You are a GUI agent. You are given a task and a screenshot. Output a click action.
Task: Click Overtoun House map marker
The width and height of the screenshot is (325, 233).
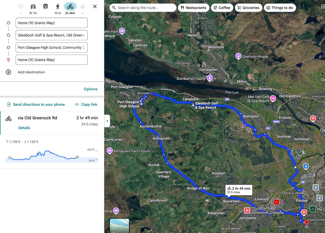pyautogui.click(x=238, y=56)
